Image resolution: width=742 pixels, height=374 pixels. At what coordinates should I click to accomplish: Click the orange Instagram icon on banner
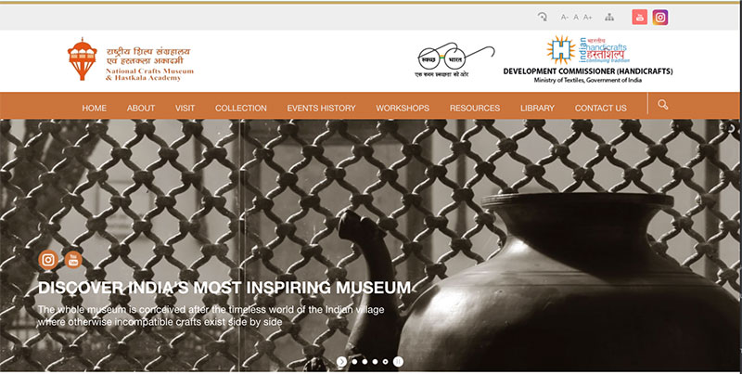point(48,260)
